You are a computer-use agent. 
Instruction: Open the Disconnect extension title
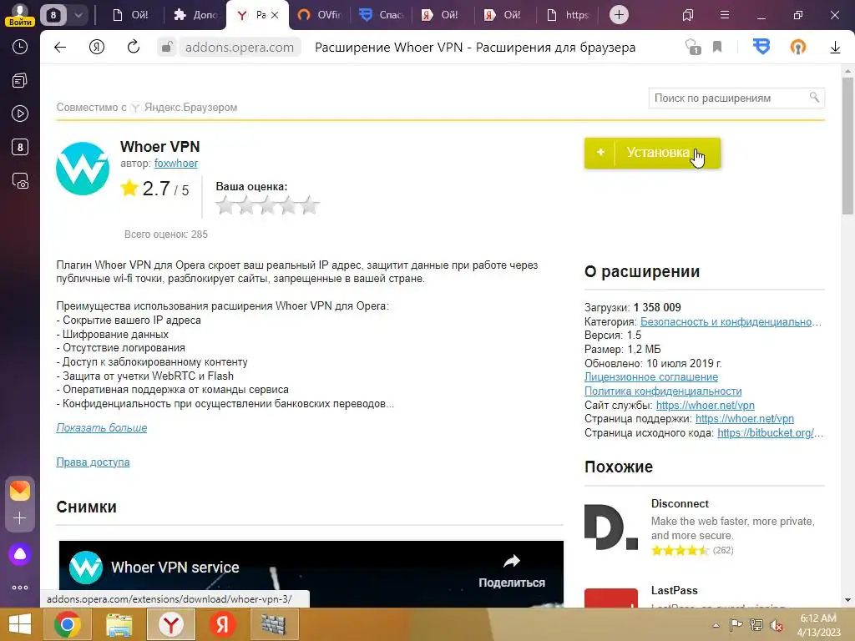tap(680, 504)
